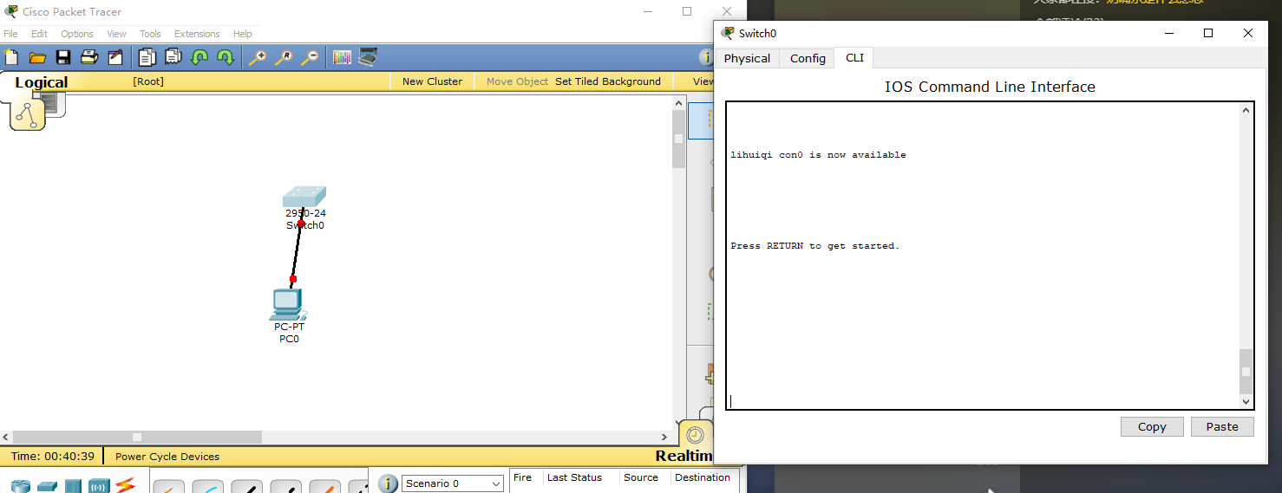Click the Navigation cluster icon under Logical
The height and width of the screenshot is (493, 1282).
(28, 114)
